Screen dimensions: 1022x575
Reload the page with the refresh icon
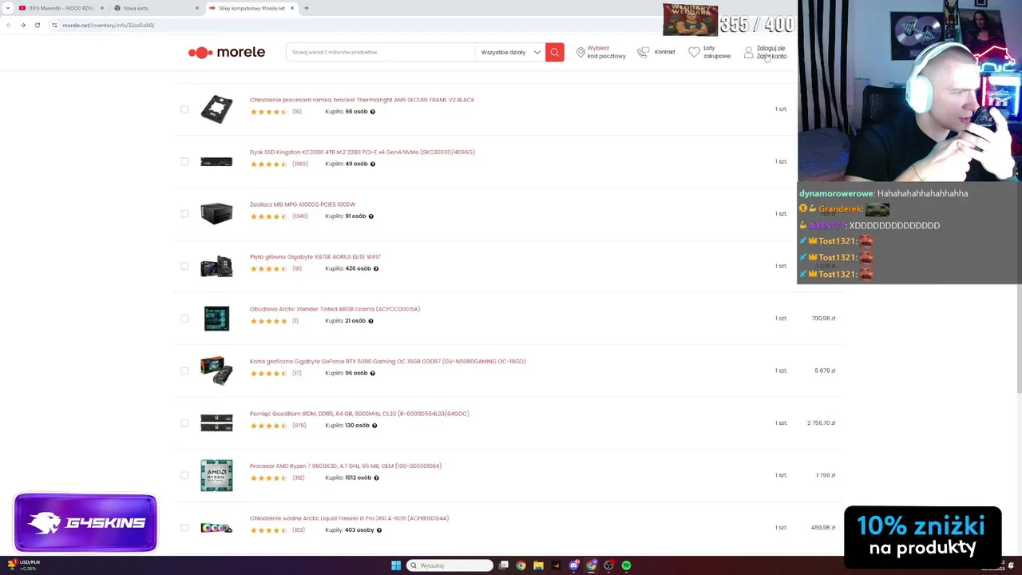pos(38,25)
